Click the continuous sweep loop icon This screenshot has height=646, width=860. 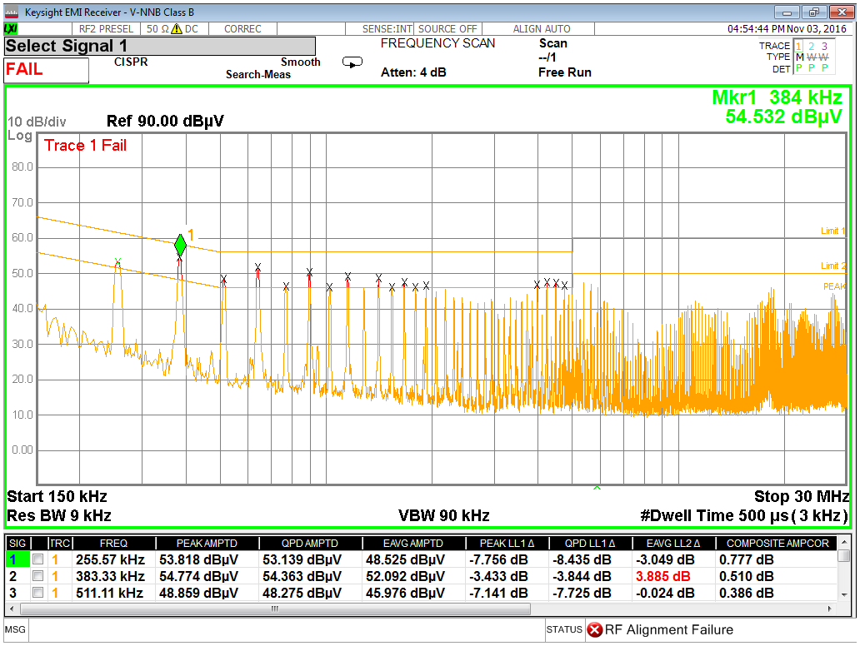(352, 62)
